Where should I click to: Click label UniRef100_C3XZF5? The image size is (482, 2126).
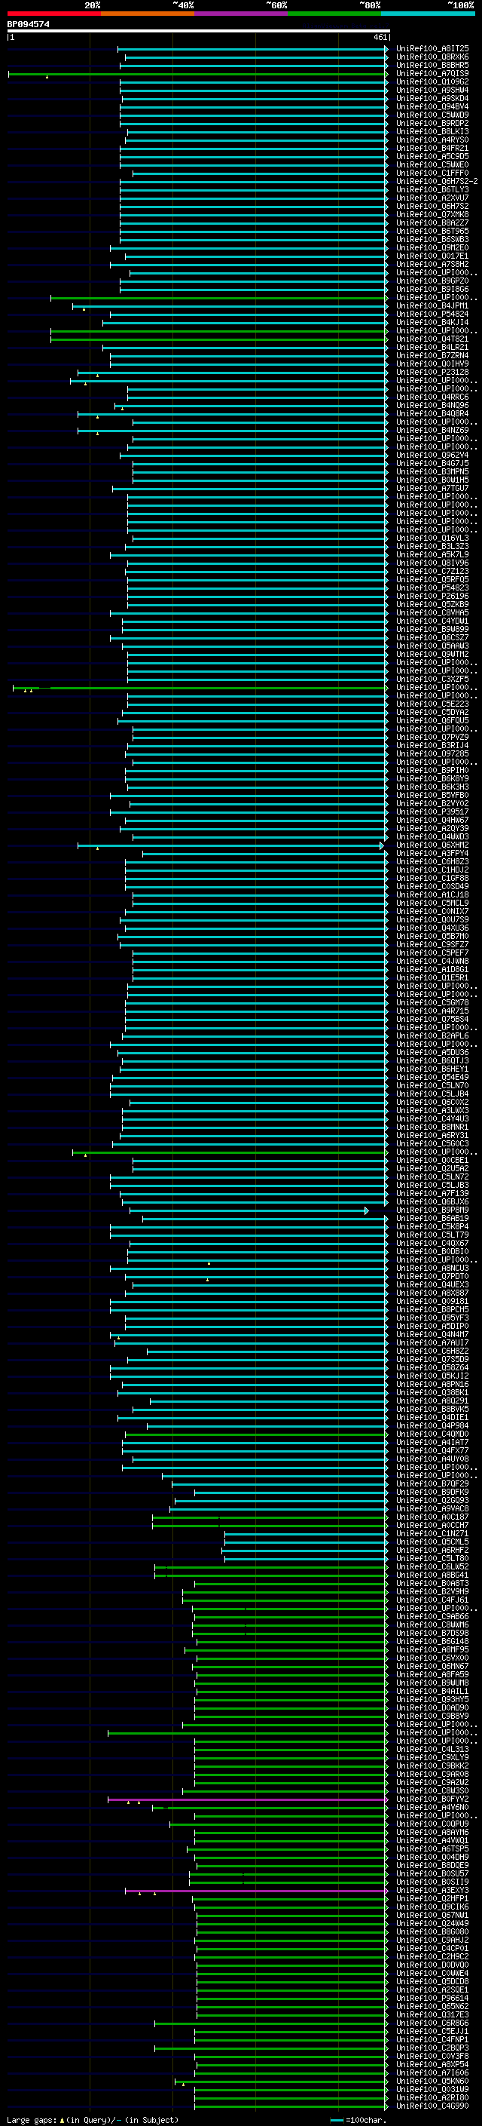(432, 679)
